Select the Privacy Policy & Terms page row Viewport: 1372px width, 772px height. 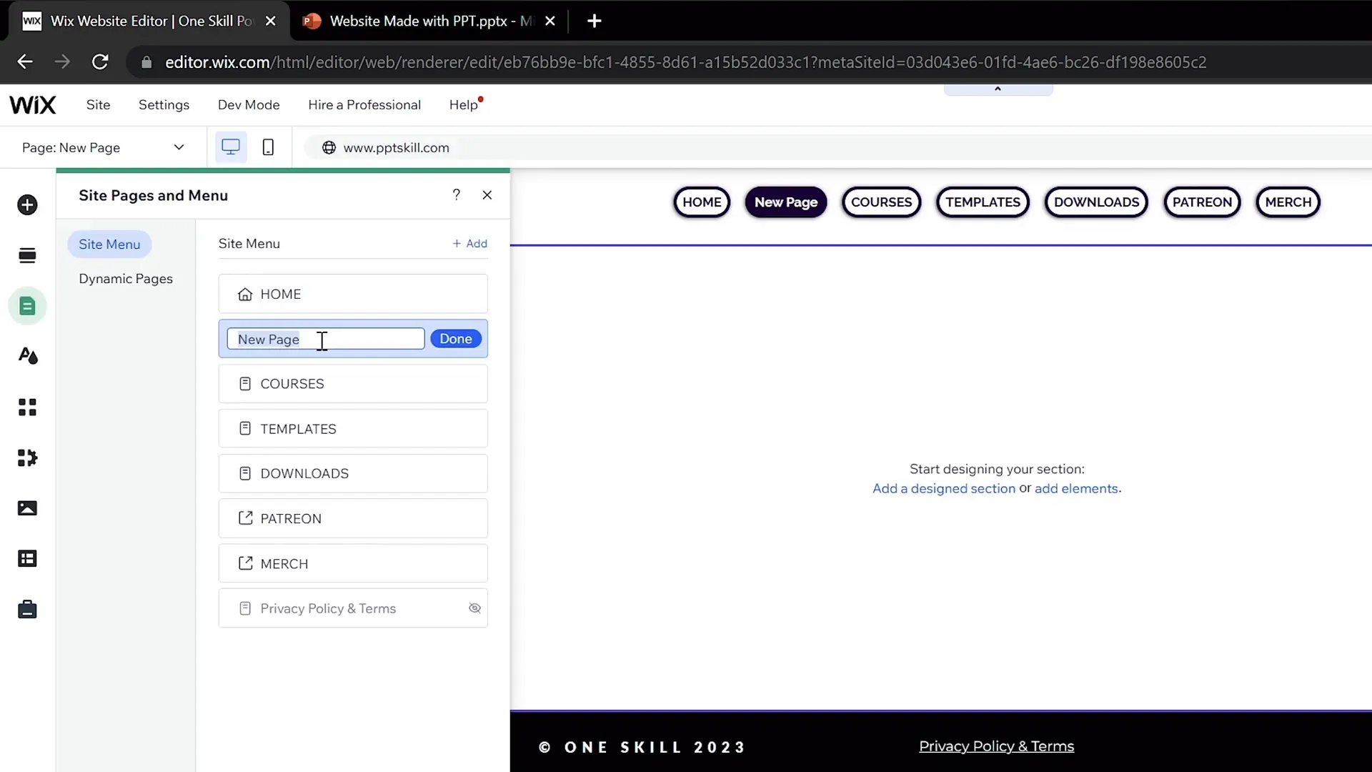(353, 608)
